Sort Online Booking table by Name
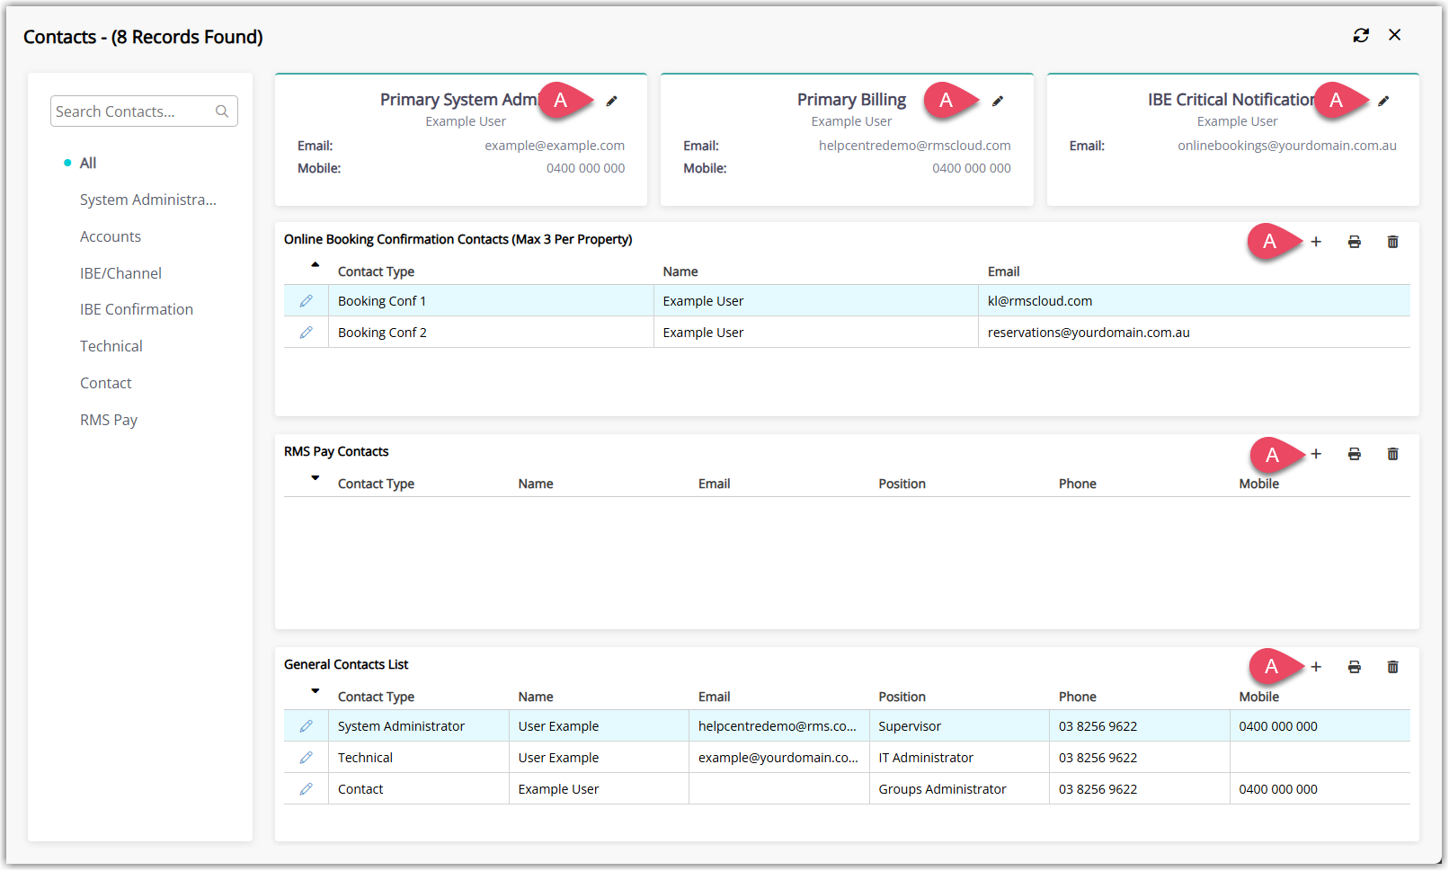The image size is (1449, 871). click(680, 271)
